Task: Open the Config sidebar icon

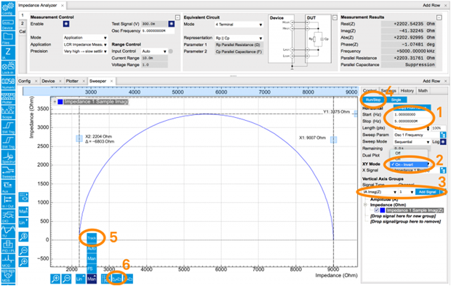Action: 8,8
